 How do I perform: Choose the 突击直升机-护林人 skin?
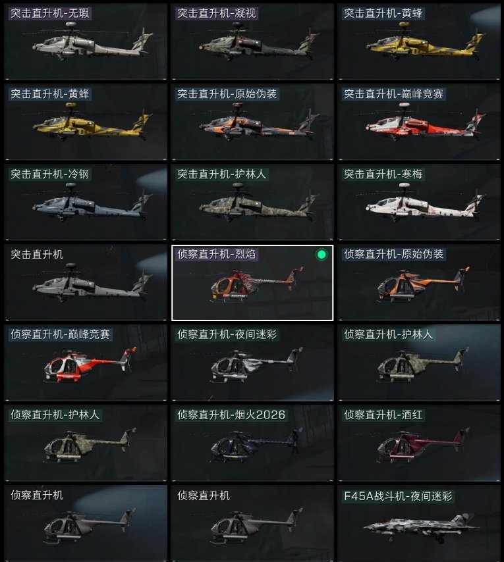[x=252, y=202]
